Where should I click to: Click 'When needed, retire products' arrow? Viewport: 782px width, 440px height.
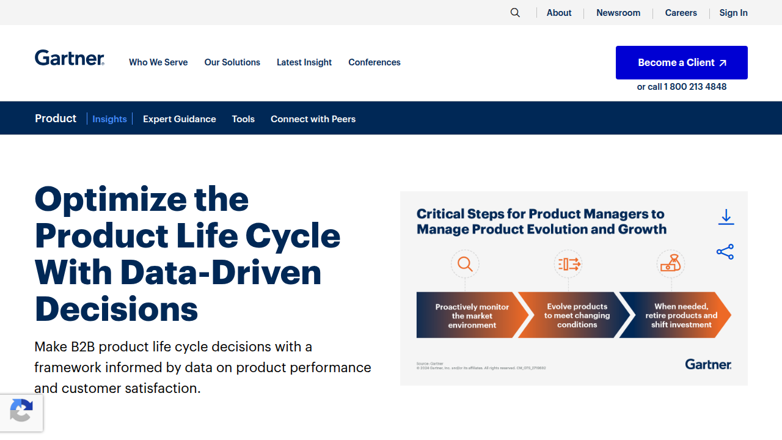(676, 315)
